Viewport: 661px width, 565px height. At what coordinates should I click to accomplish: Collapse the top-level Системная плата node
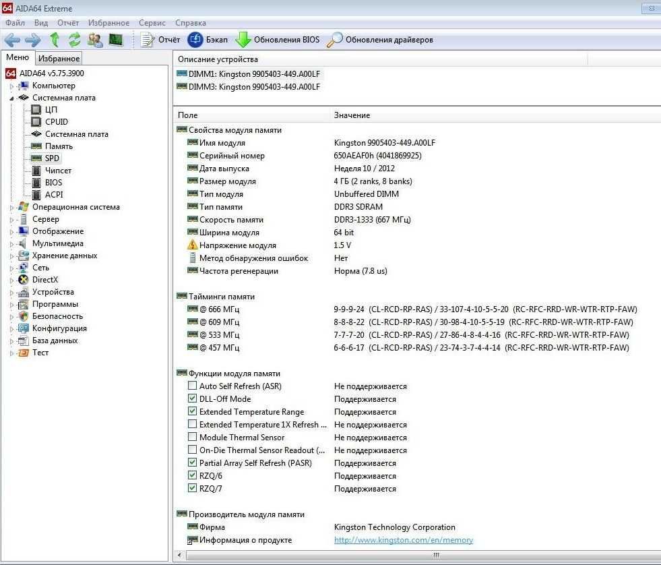point(12,98)
